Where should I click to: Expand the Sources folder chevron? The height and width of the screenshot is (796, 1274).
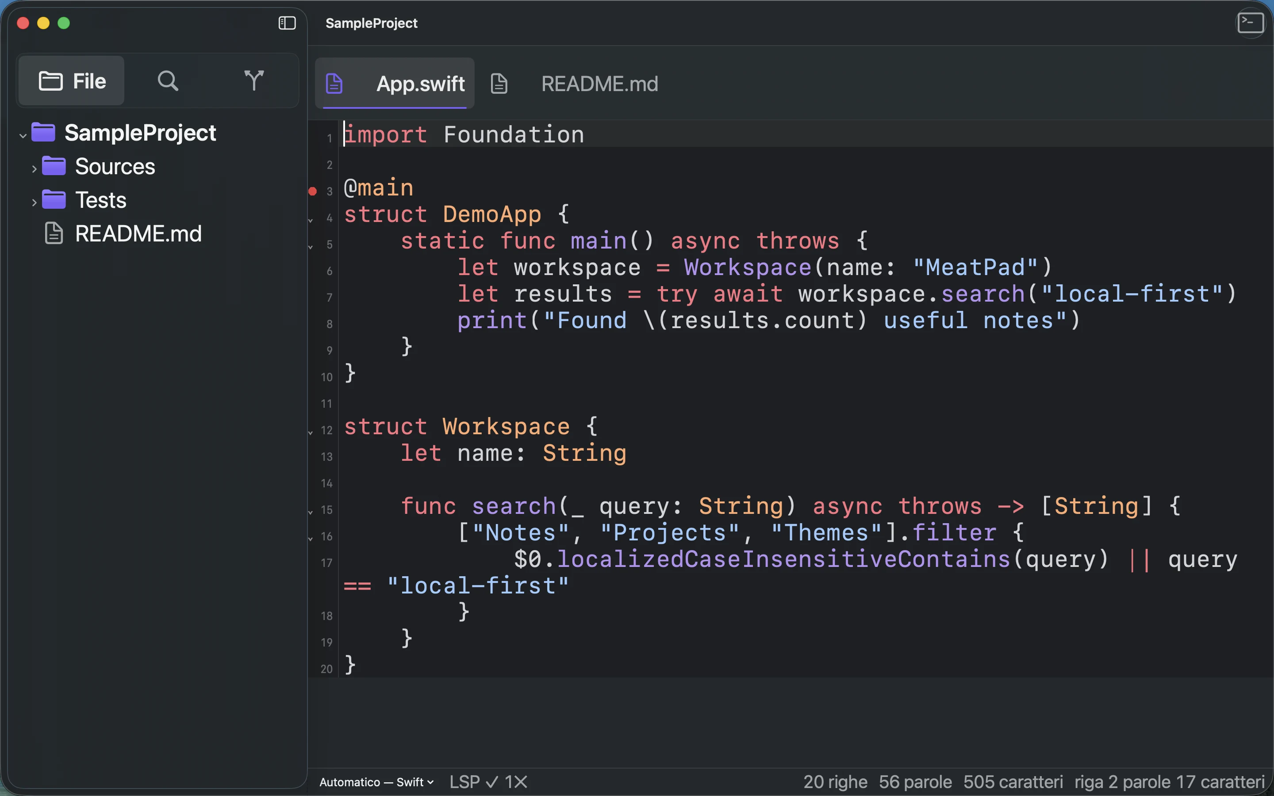coord(34,169)
